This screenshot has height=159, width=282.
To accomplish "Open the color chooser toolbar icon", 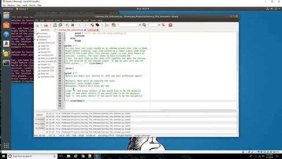I will point(114,25).
